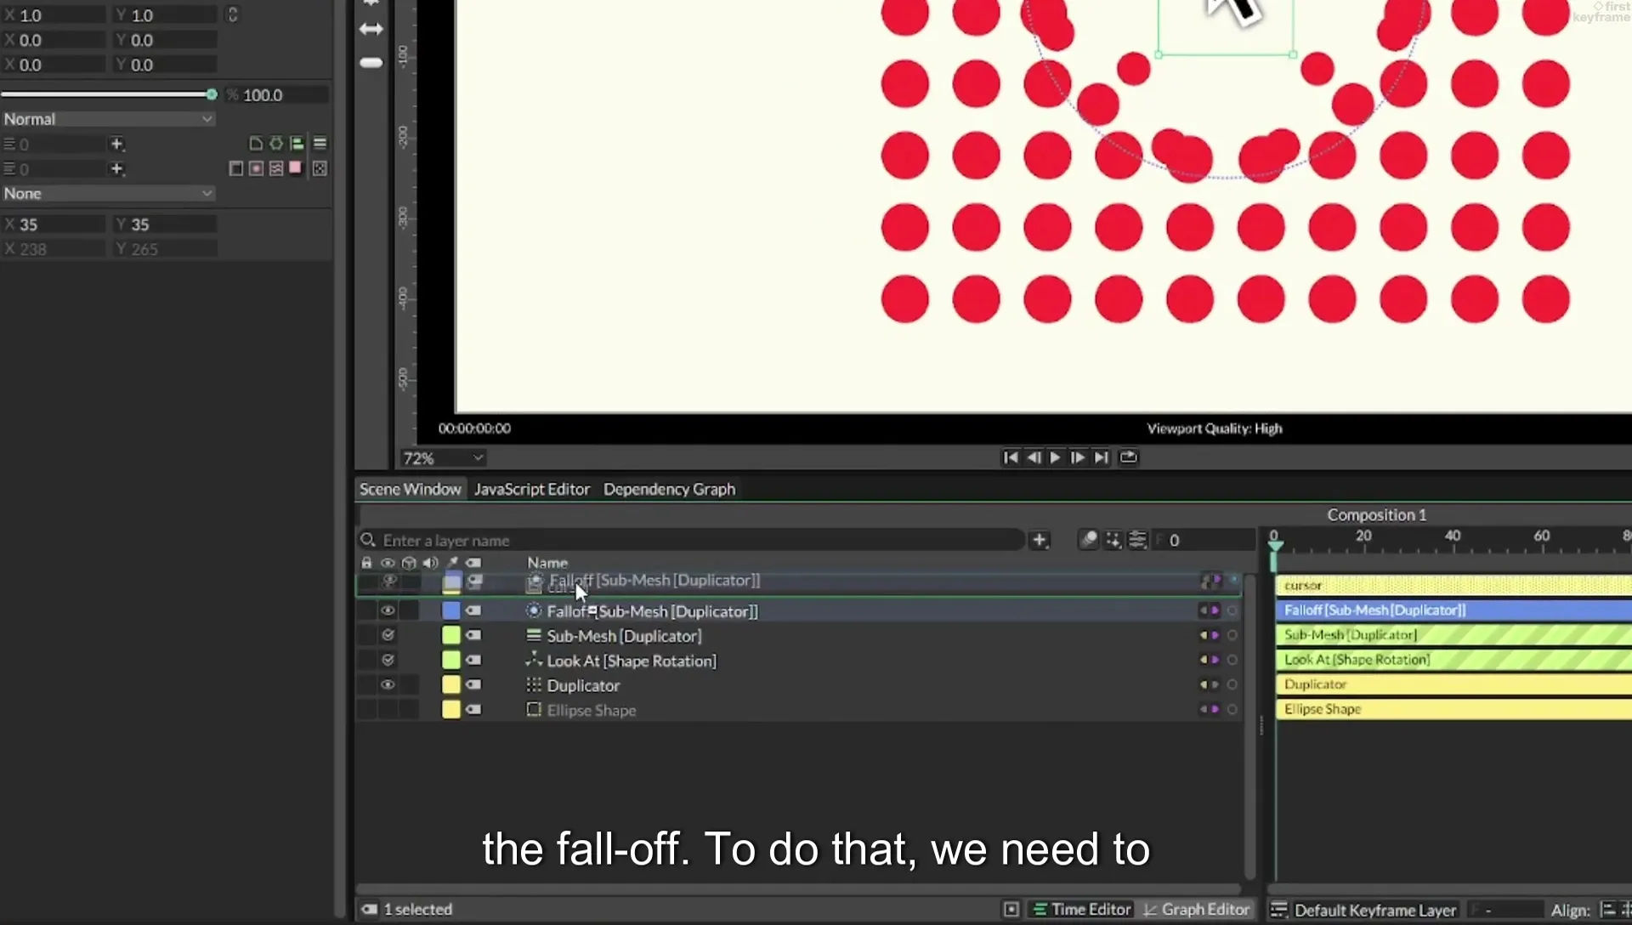Click the small square icon left of Time Editor
This screenshot has width=1632, height=925.
tap(1011, 910)
